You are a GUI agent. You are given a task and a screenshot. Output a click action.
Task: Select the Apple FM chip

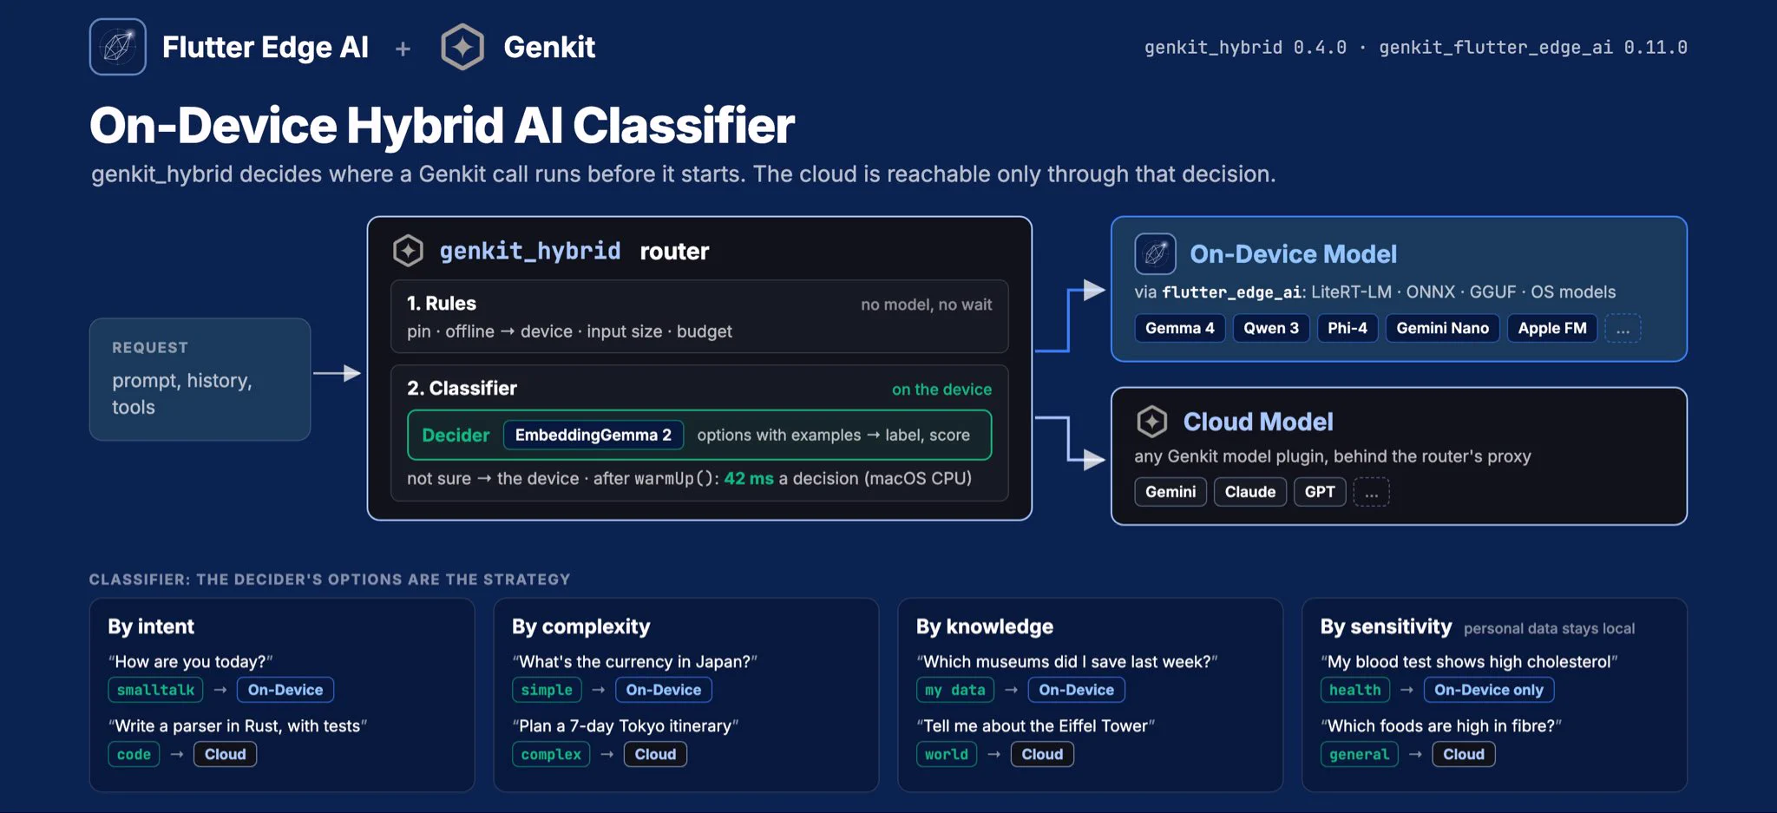pos(1552,328)
